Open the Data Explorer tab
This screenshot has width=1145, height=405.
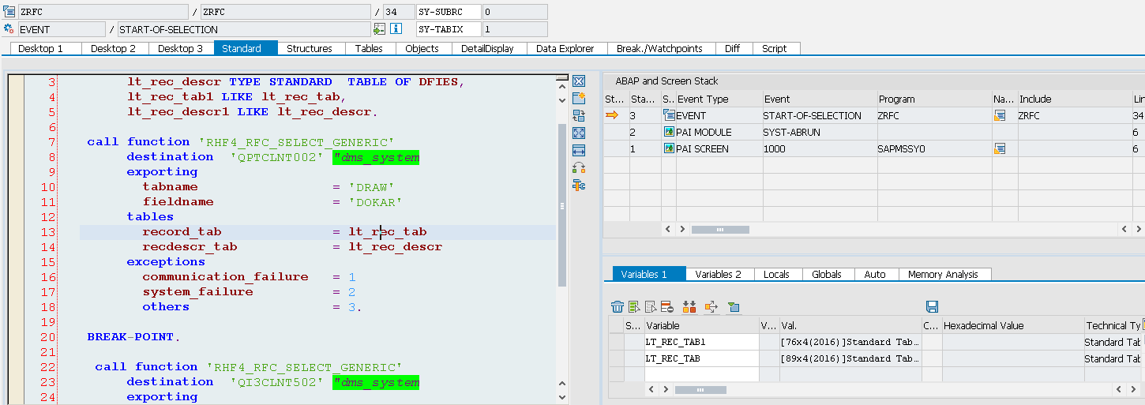(x=565, y=48)
